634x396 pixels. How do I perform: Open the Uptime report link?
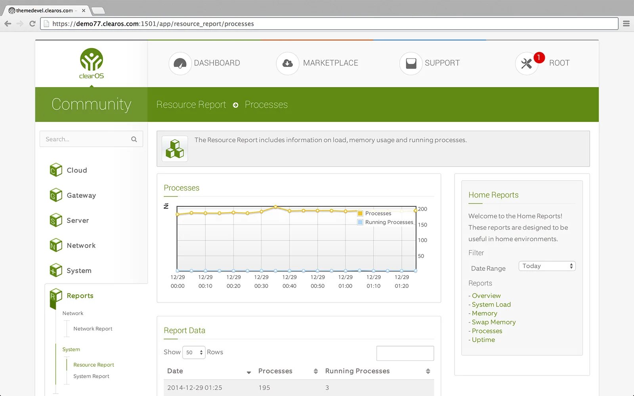(483, 340)
